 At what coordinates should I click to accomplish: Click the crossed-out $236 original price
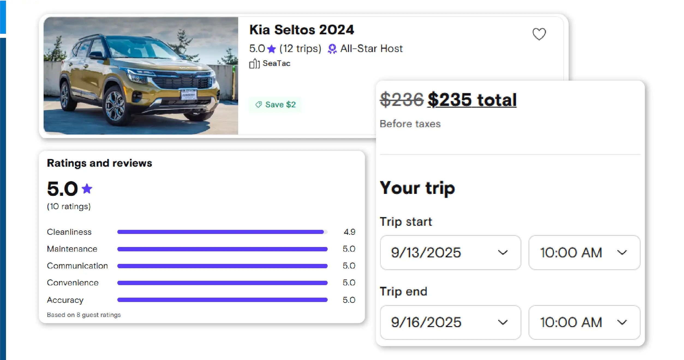402,100
